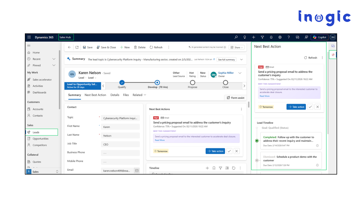Screen dimensions: 362x203
Task: Open Sales accelerator in sidebar
Action: click(x=42, y=80)
